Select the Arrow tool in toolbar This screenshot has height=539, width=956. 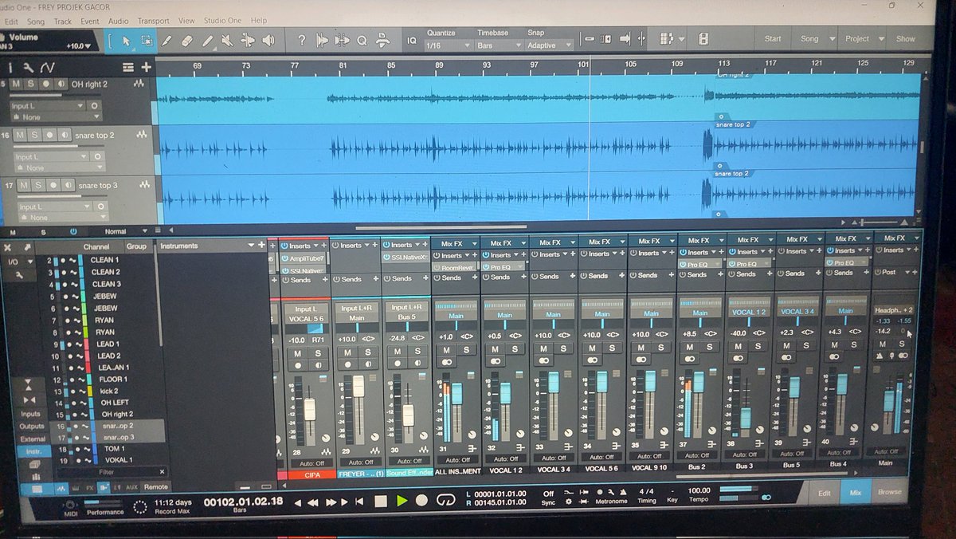coord(126,40)
